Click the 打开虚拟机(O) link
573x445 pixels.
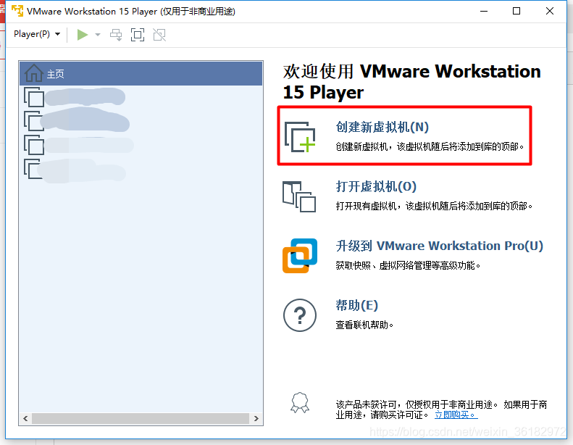(376, 186)
